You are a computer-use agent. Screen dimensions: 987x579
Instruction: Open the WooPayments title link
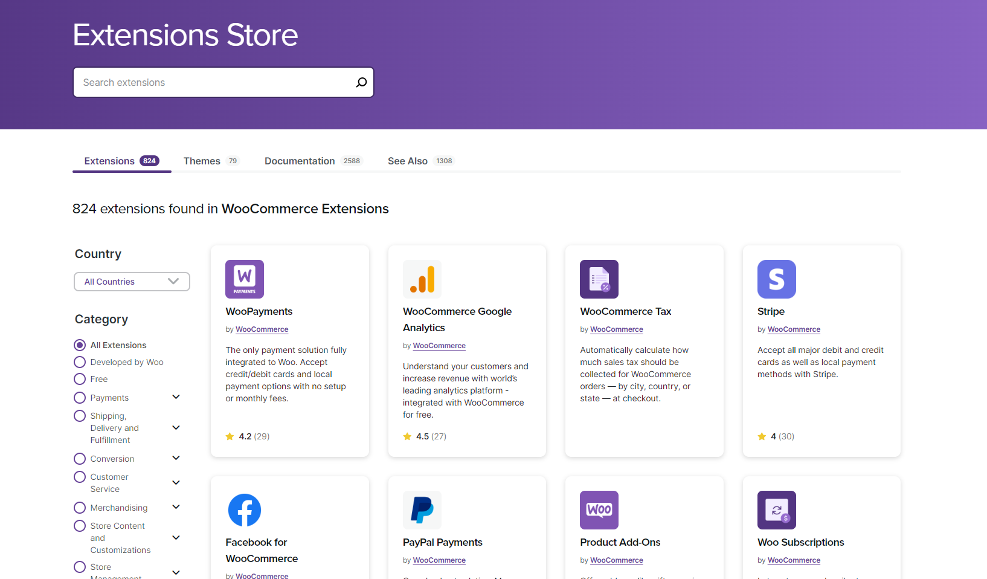point(259,311)
